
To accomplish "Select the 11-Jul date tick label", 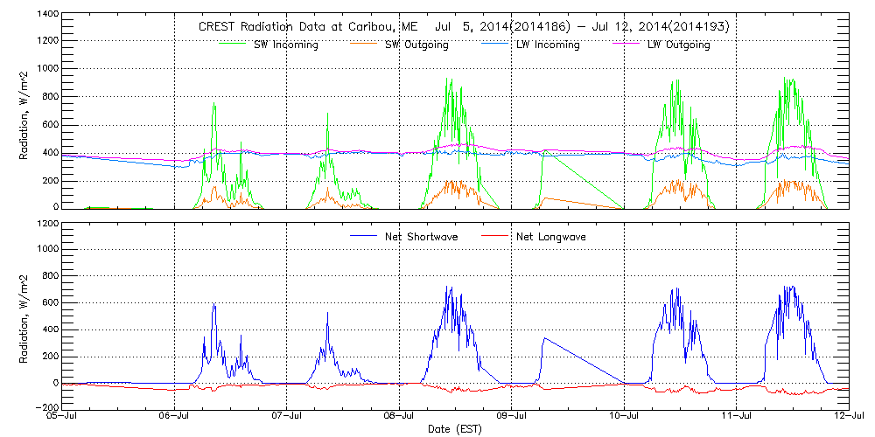I will pyautogui.click(x=737, y=417).
